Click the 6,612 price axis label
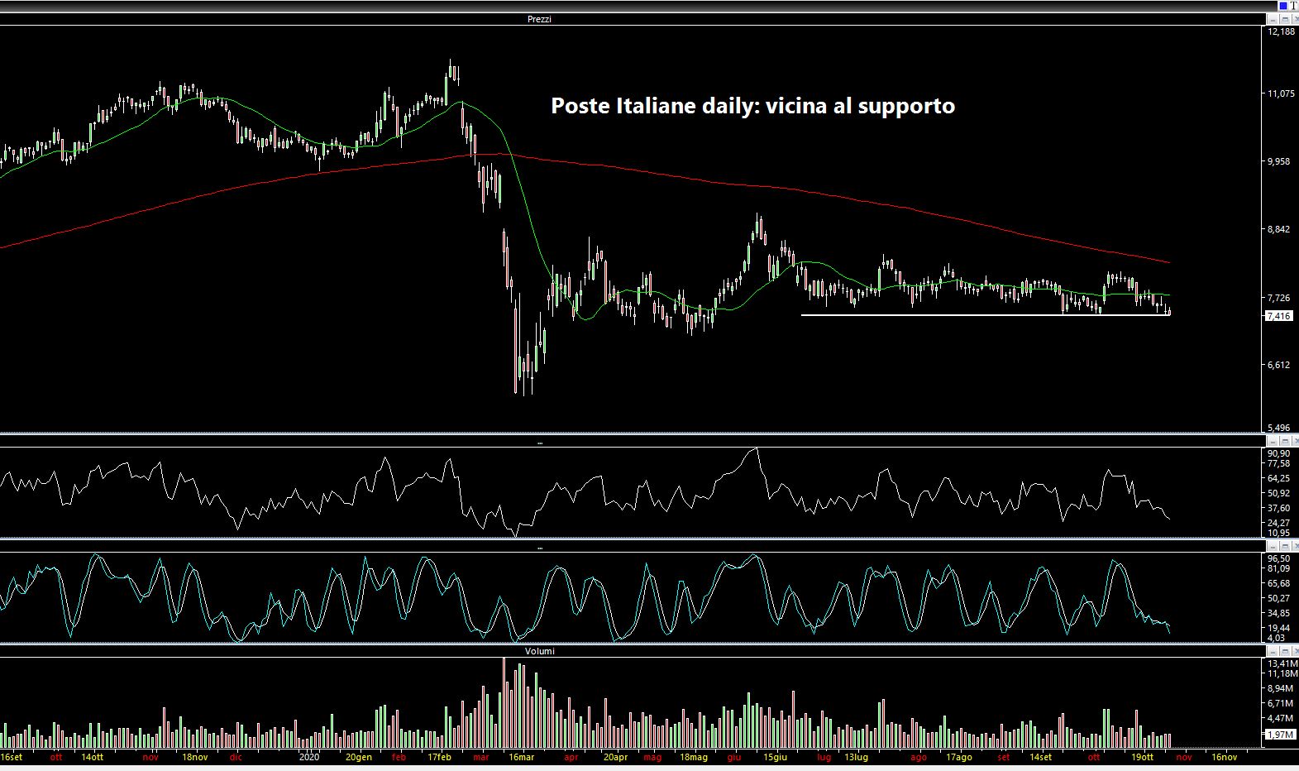The height and width of the screenshot is (771, 1299). point(1278,365)
